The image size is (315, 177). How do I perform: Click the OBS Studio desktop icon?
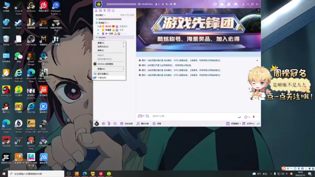click(31, 41)
